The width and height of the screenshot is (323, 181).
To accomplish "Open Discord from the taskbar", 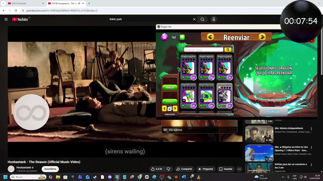I will pos(110,177).
